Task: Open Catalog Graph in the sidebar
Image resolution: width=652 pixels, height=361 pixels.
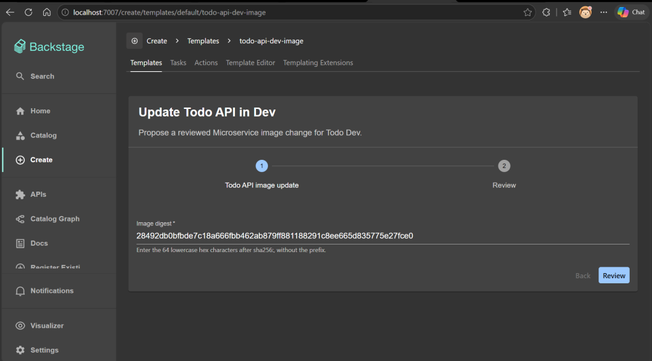Action: click(x=59, y=219)
